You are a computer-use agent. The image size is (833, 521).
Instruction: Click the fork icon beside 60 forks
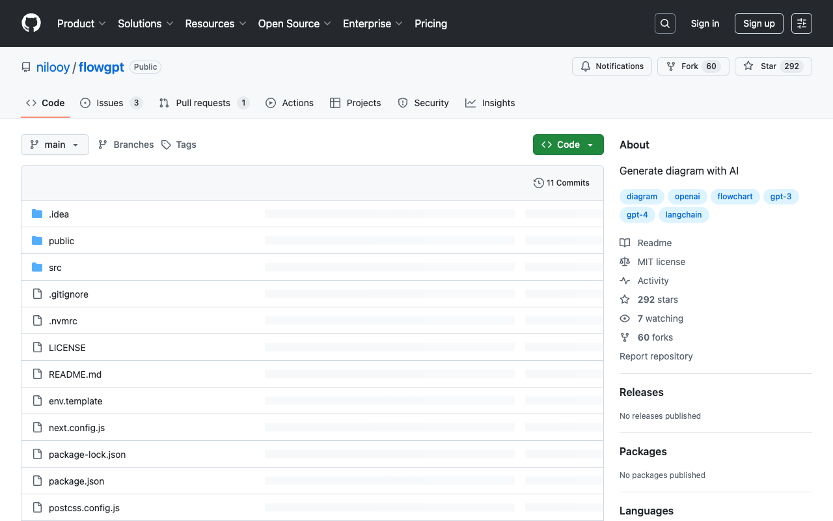point(625,337)
